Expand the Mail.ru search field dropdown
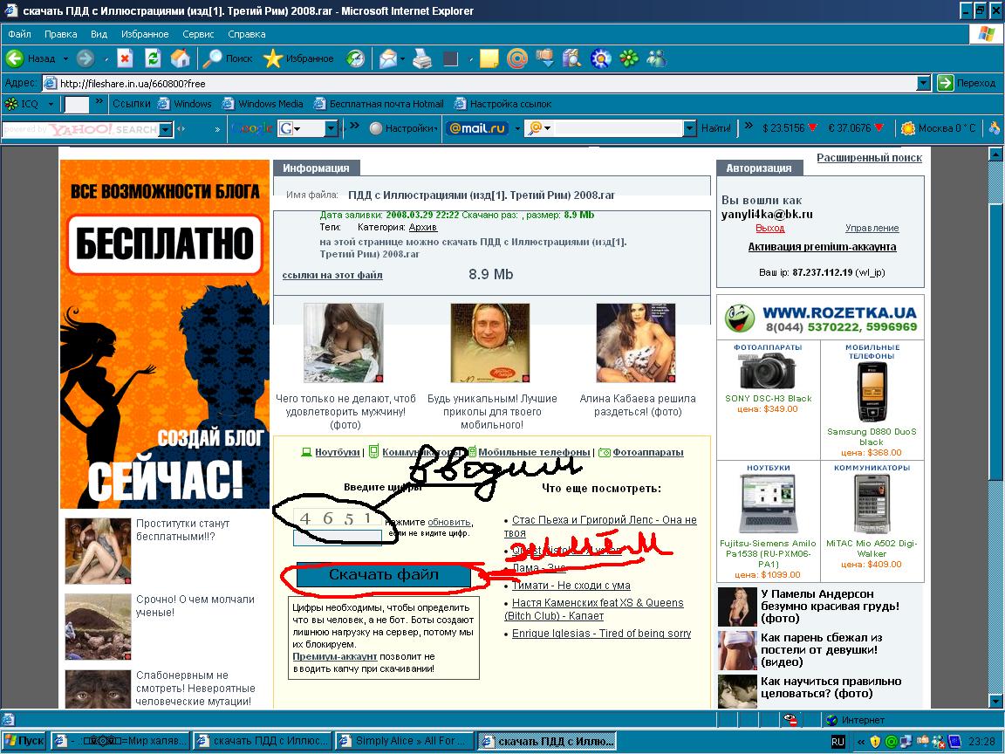This screenshot has height=754, width=1005. pos(689,128)
